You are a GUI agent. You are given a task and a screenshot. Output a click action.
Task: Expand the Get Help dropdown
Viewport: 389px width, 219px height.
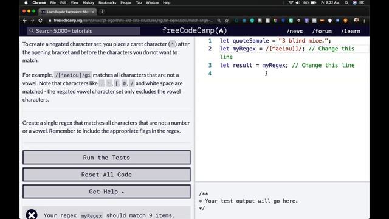pos(107,192)
